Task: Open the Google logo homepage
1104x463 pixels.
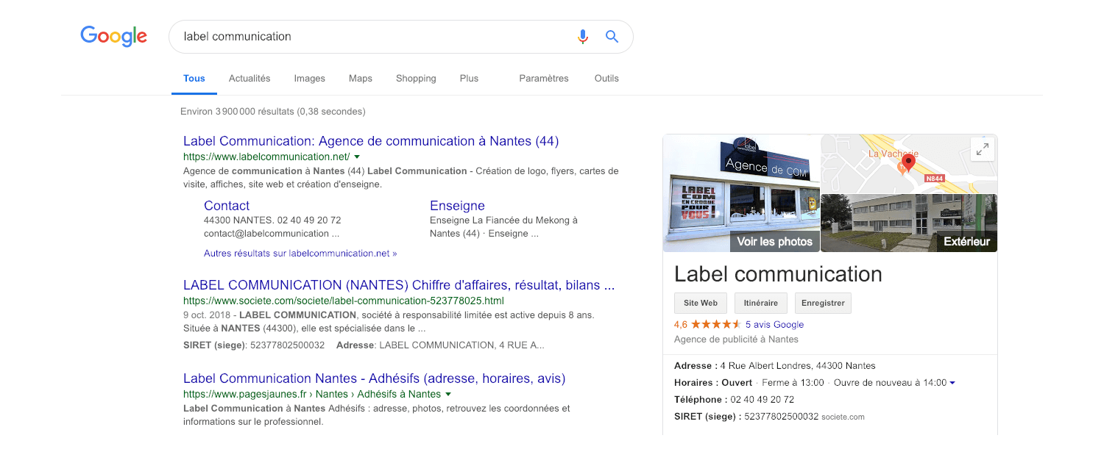Action: coord(113,37)
